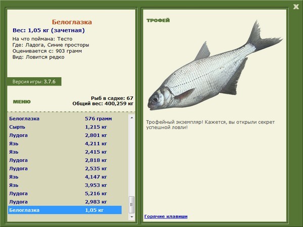Select the Язь 2,415 кг row
Image resolution: width=303 pixels, height=227 pixels.
coord(65,152)
